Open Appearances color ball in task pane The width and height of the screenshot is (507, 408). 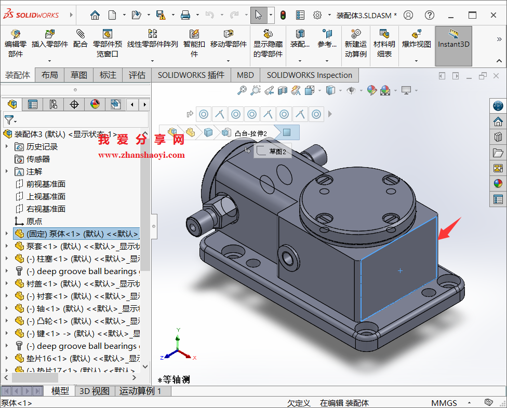tap(498, 183)
